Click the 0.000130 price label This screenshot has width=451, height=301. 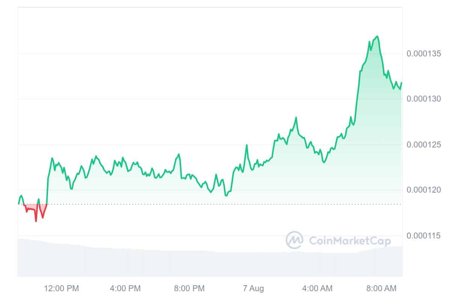tap(424, 99)
